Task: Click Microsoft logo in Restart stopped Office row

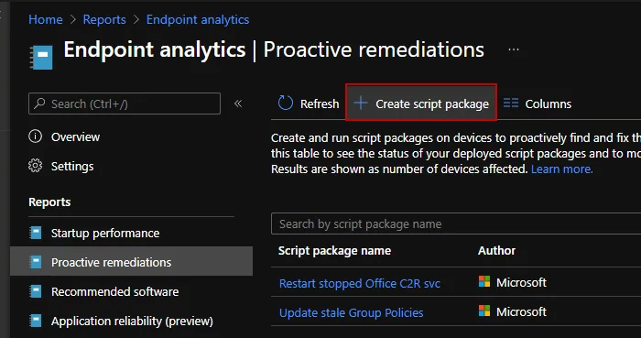Action: pos(484,281)
